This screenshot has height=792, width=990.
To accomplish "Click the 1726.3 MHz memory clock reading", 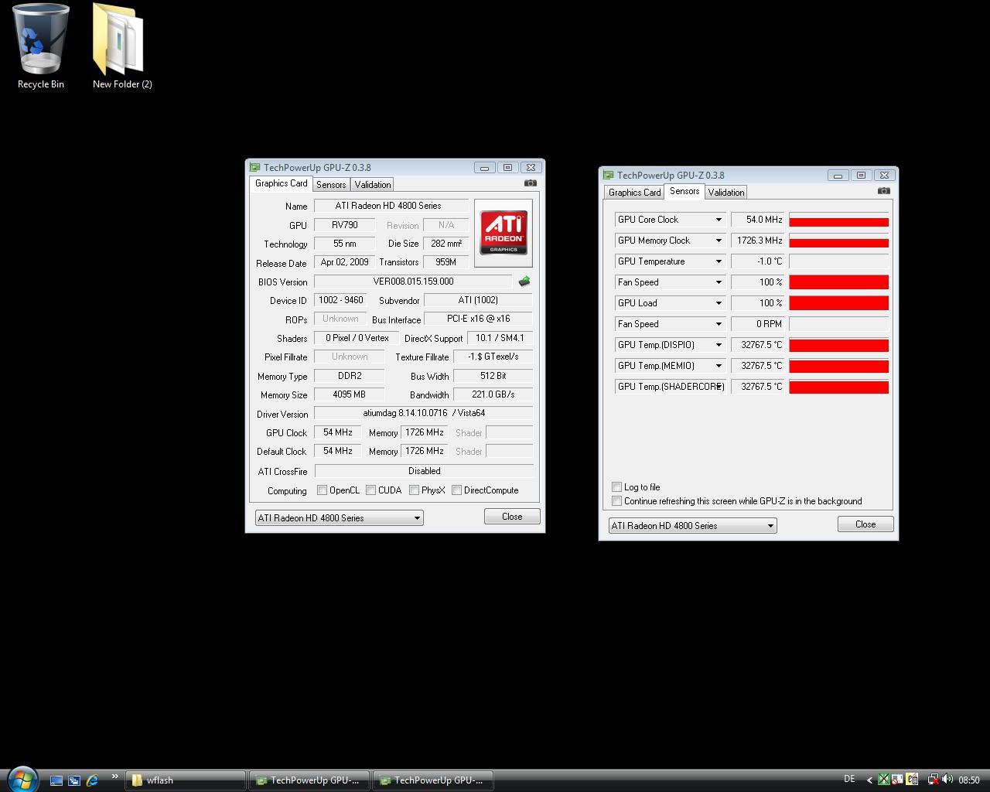I will [x=758, y=241].
